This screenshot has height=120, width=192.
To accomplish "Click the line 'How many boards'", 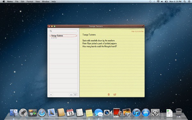I will click(100, 46).
